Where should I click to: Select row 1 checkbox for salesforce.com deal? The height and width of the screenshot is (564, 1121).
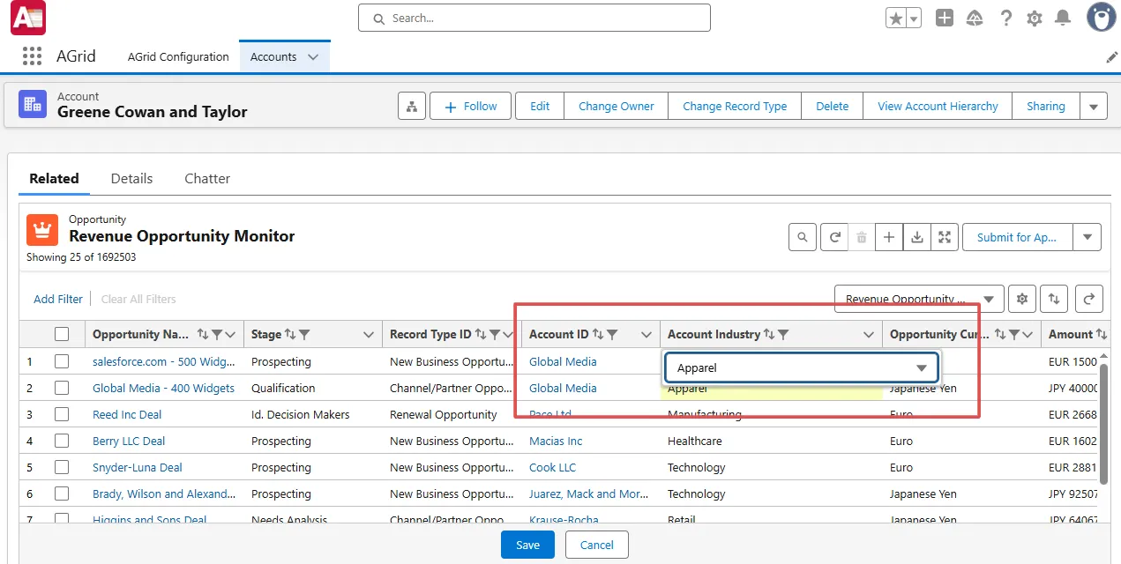(x=62, y=361)
